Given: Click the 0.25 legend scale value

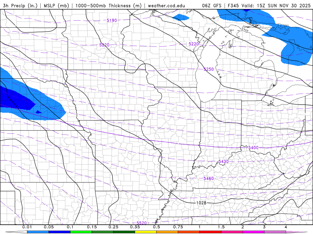Looking at the screenshot, I should point(113,227).
